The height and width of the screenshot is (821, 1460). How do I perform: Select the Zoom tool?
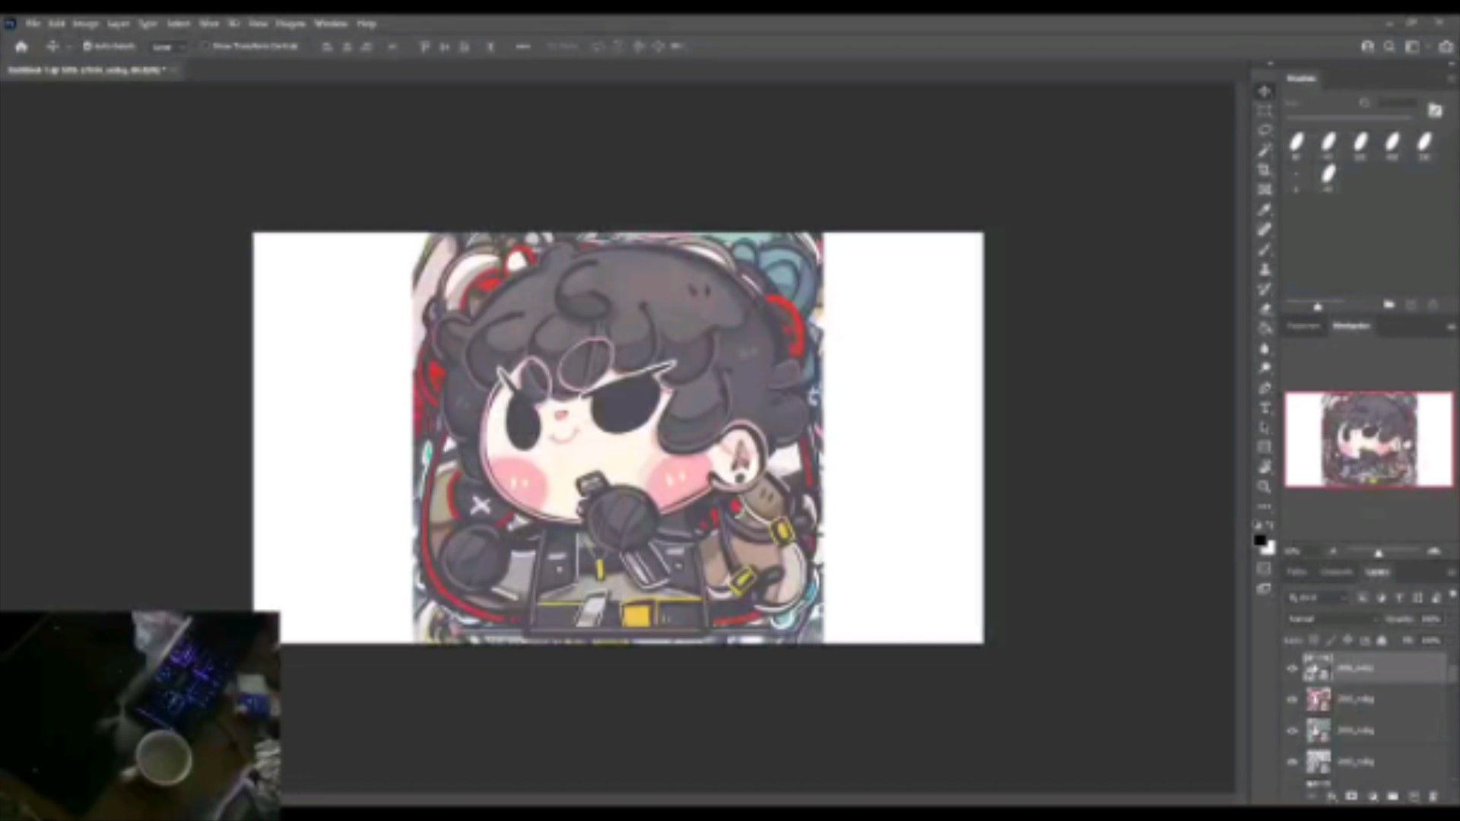pyautogui.click(x=1265, y=487)
